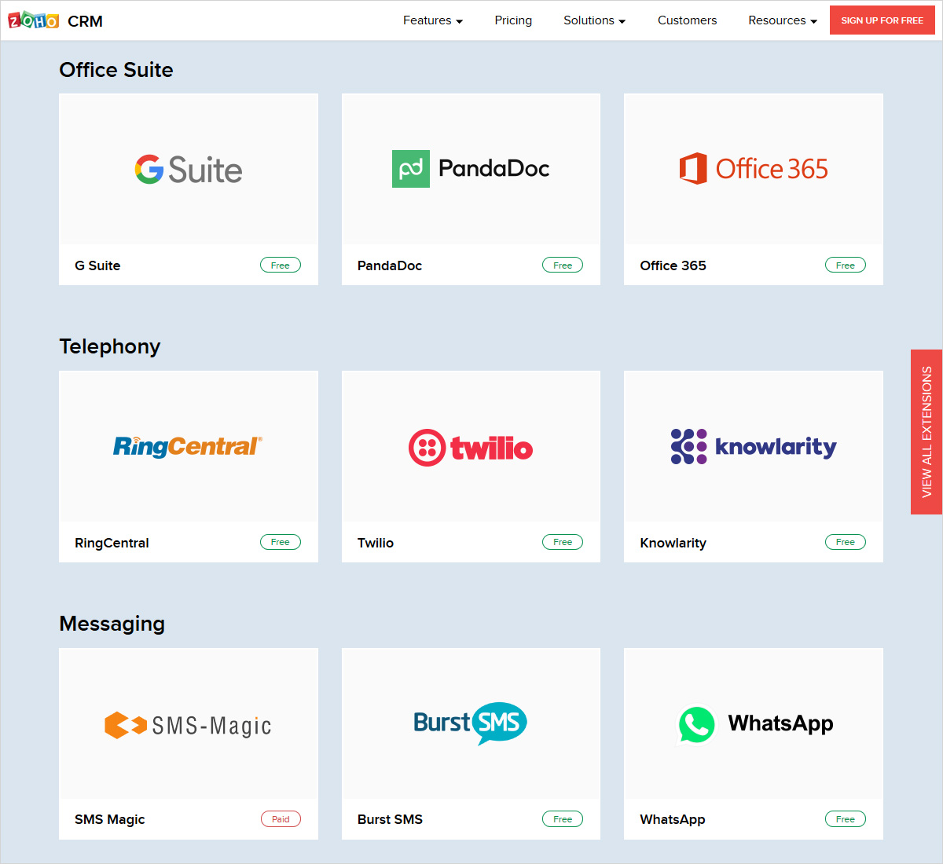This screenshot has height=864, width=943.
Task: Open the Resources dropdown menu
Action: (782, 20)
